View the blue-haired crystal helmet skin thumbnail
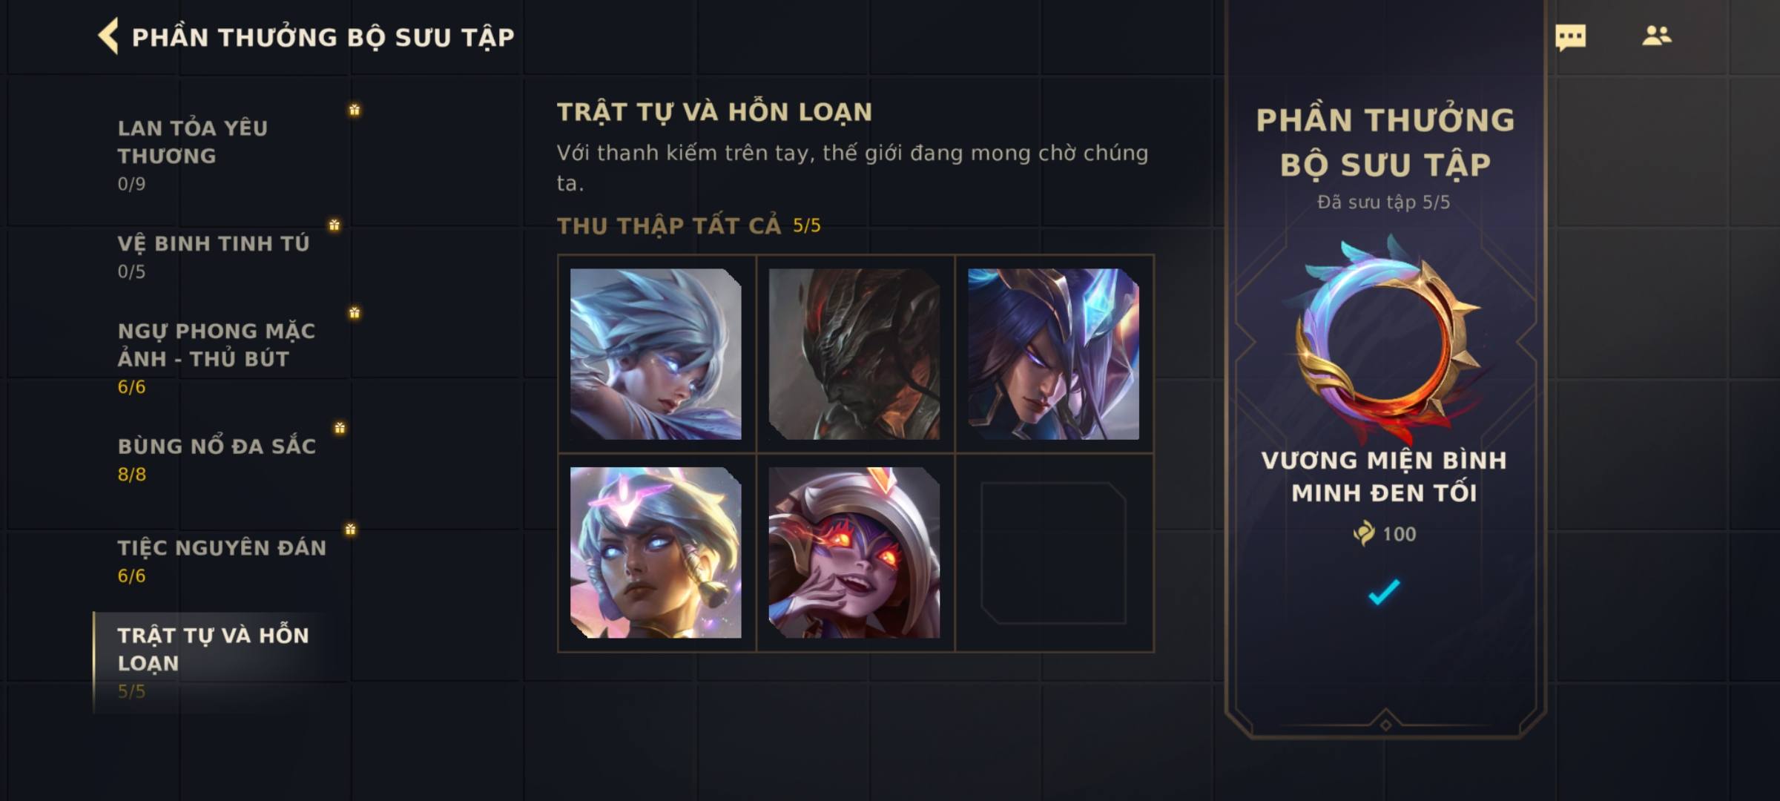The width and height of the screenshot is (1780, 801). pos(1053,354)
